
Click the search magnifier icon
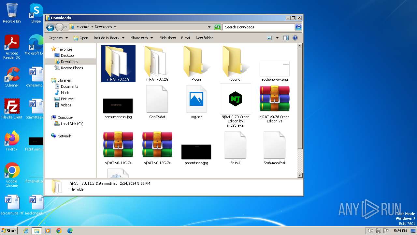298,27
